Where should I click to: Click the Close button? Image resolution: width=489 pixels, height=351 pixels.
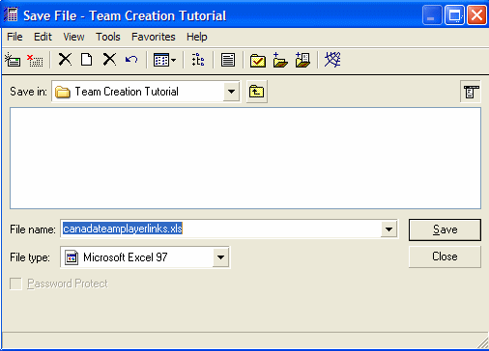click(x=445, y=256)
